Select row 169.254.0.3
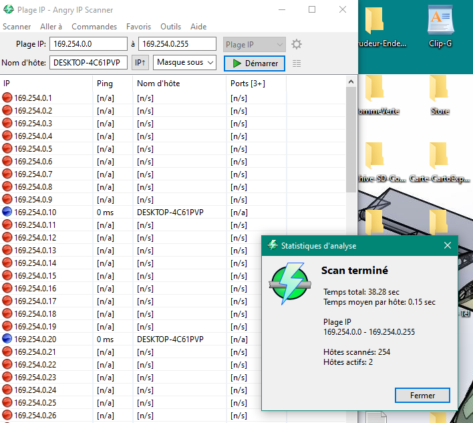Viewport: 473px width, 423px height. point(172,124)
